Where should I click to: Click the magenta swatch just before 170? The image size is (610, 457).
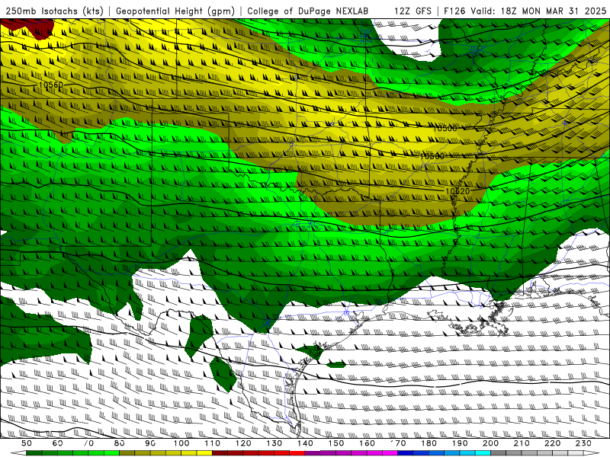[390, 453]
